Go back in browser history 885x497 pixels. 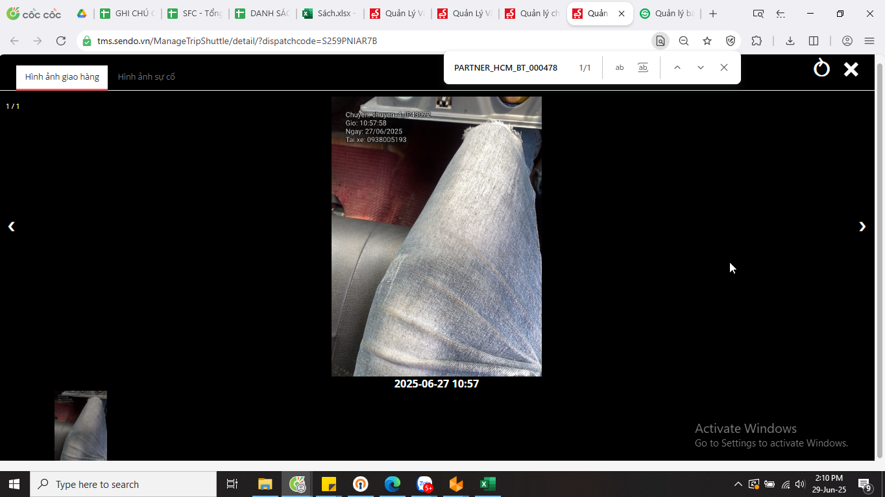tap(14, 41)
